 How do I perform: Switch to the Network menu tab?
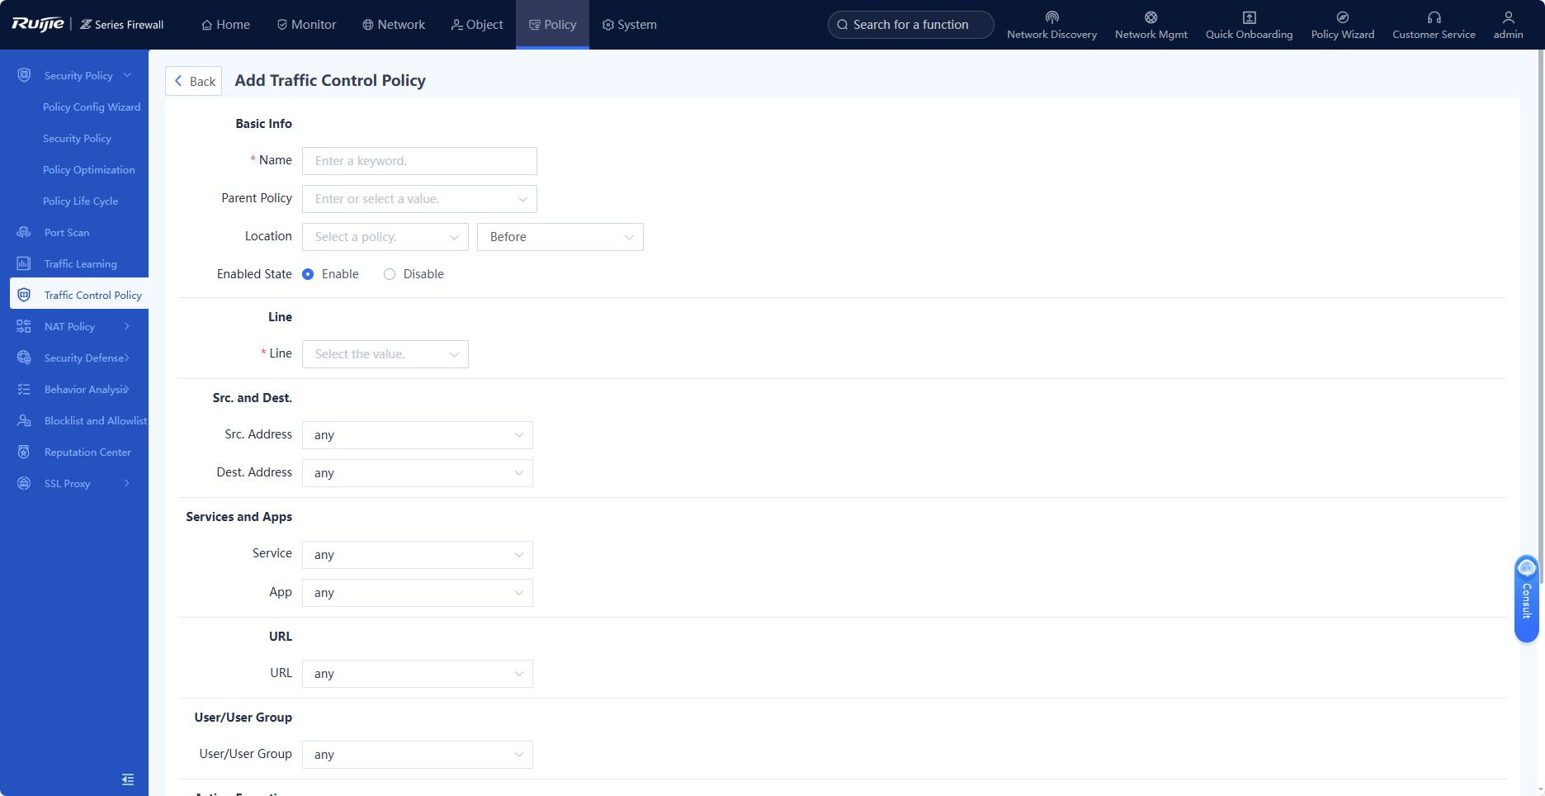pos(394,25)
